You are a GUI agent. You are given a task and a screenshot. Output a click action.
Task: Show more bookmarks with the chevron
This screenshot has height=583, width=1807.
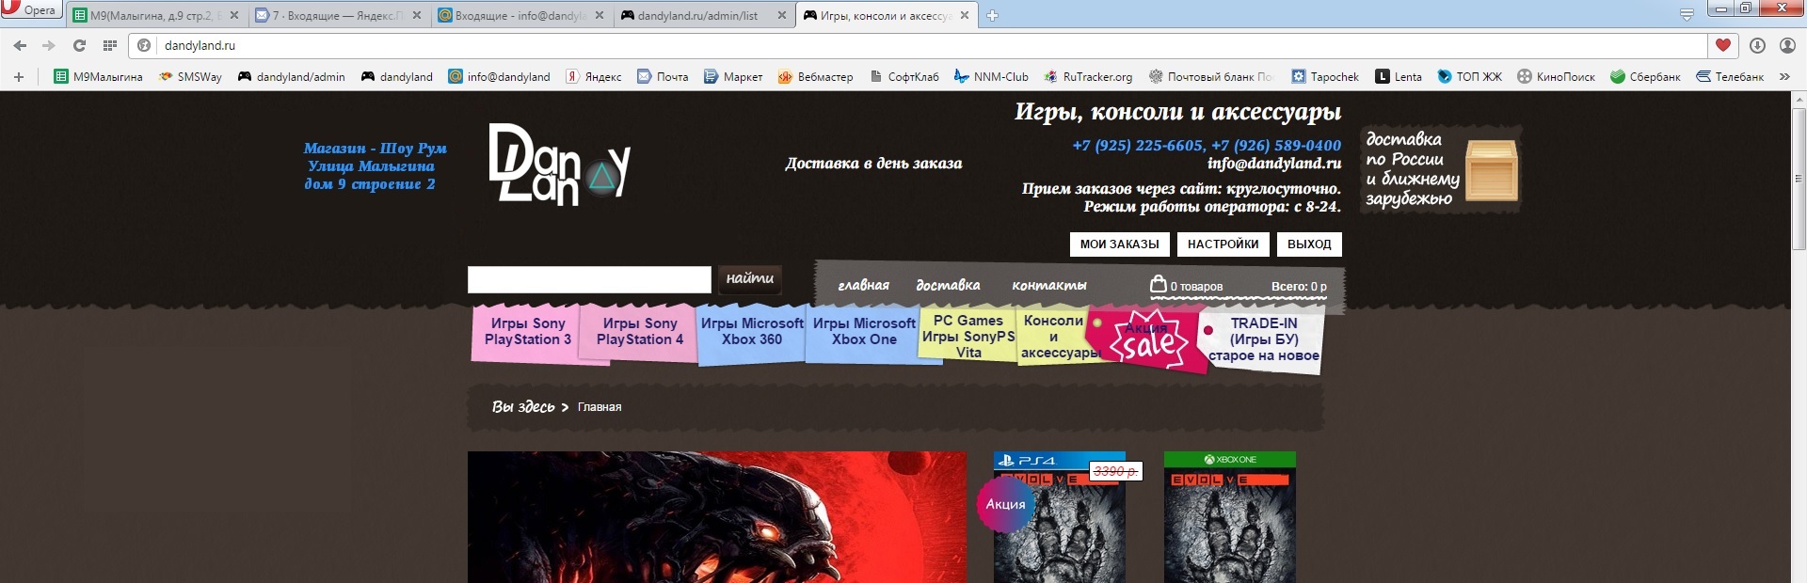point(1784,76)
